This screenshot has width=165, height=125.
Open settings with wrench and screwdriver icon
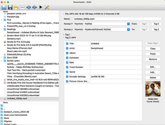(47, 7)
